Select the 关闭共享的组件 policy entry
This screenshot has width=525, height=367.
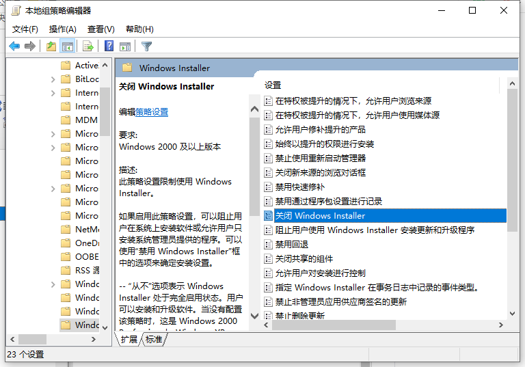(x=304, y=258)
